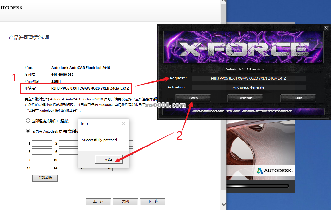331x210 pixels.
Task: Click the Generate button in X-Force
Action: [245, 98]
